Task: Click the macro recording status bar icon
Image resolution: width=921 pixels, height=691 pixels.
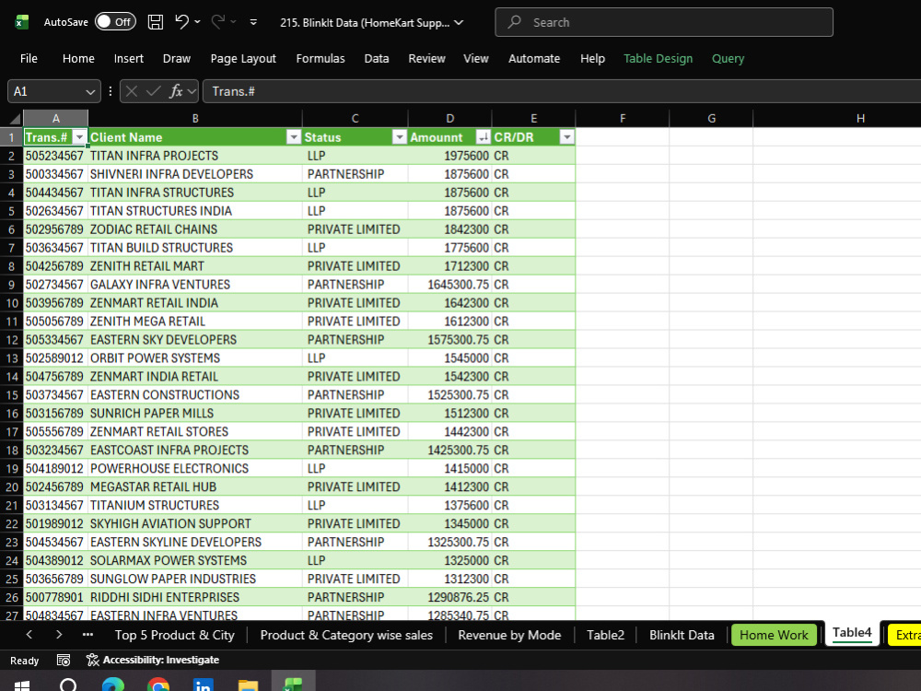Action: 64,661
